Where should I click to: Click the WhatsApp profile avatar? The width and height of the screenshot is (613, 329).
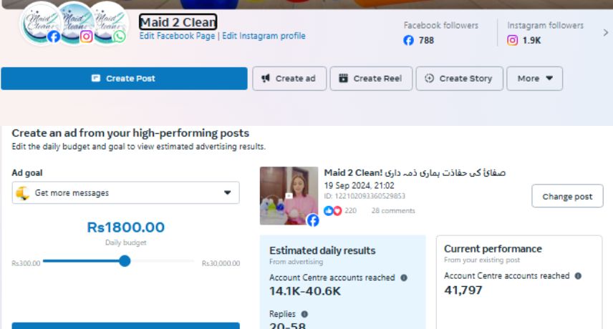click(x=106, y=23)
